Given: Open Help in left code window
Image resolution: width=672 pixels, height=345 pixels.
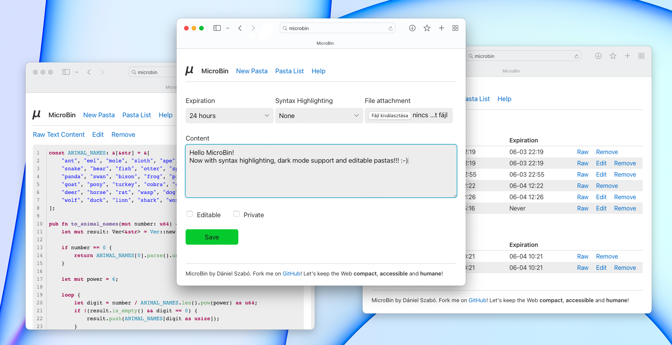Looking at the screenshot, I should (166, 115).
